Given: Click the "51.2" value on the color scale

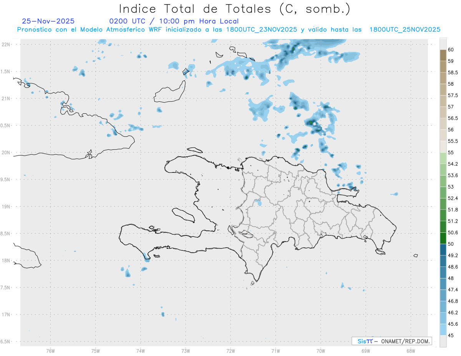Looking at the screenshot, I should coord(453,221).
